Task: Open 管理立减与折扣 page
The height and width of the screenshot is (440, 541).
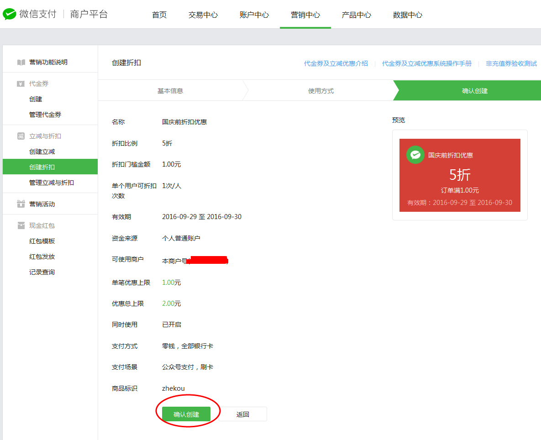Action: [x=52, y=183]
